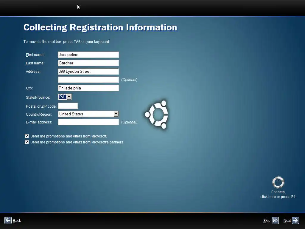Click the TAB keyboard instruction text

point(66,42)
